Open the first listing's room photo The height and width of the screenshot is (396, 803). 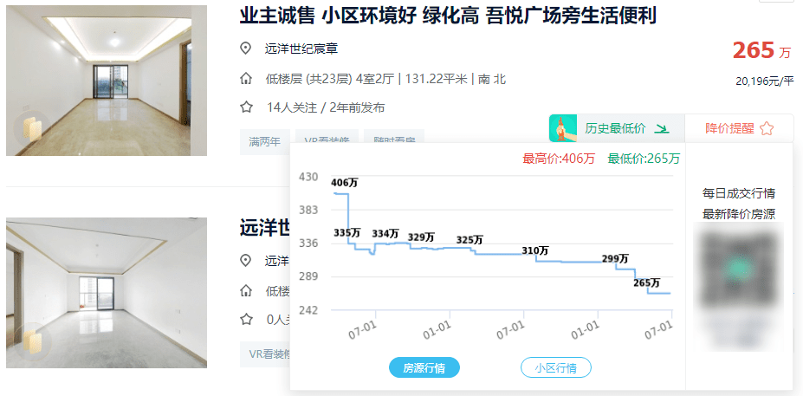107,80
